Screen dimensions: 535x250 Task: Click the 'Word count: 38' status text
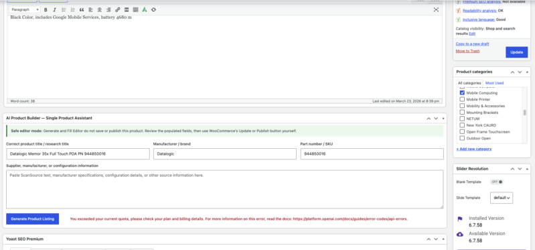[x=23, y=101]
